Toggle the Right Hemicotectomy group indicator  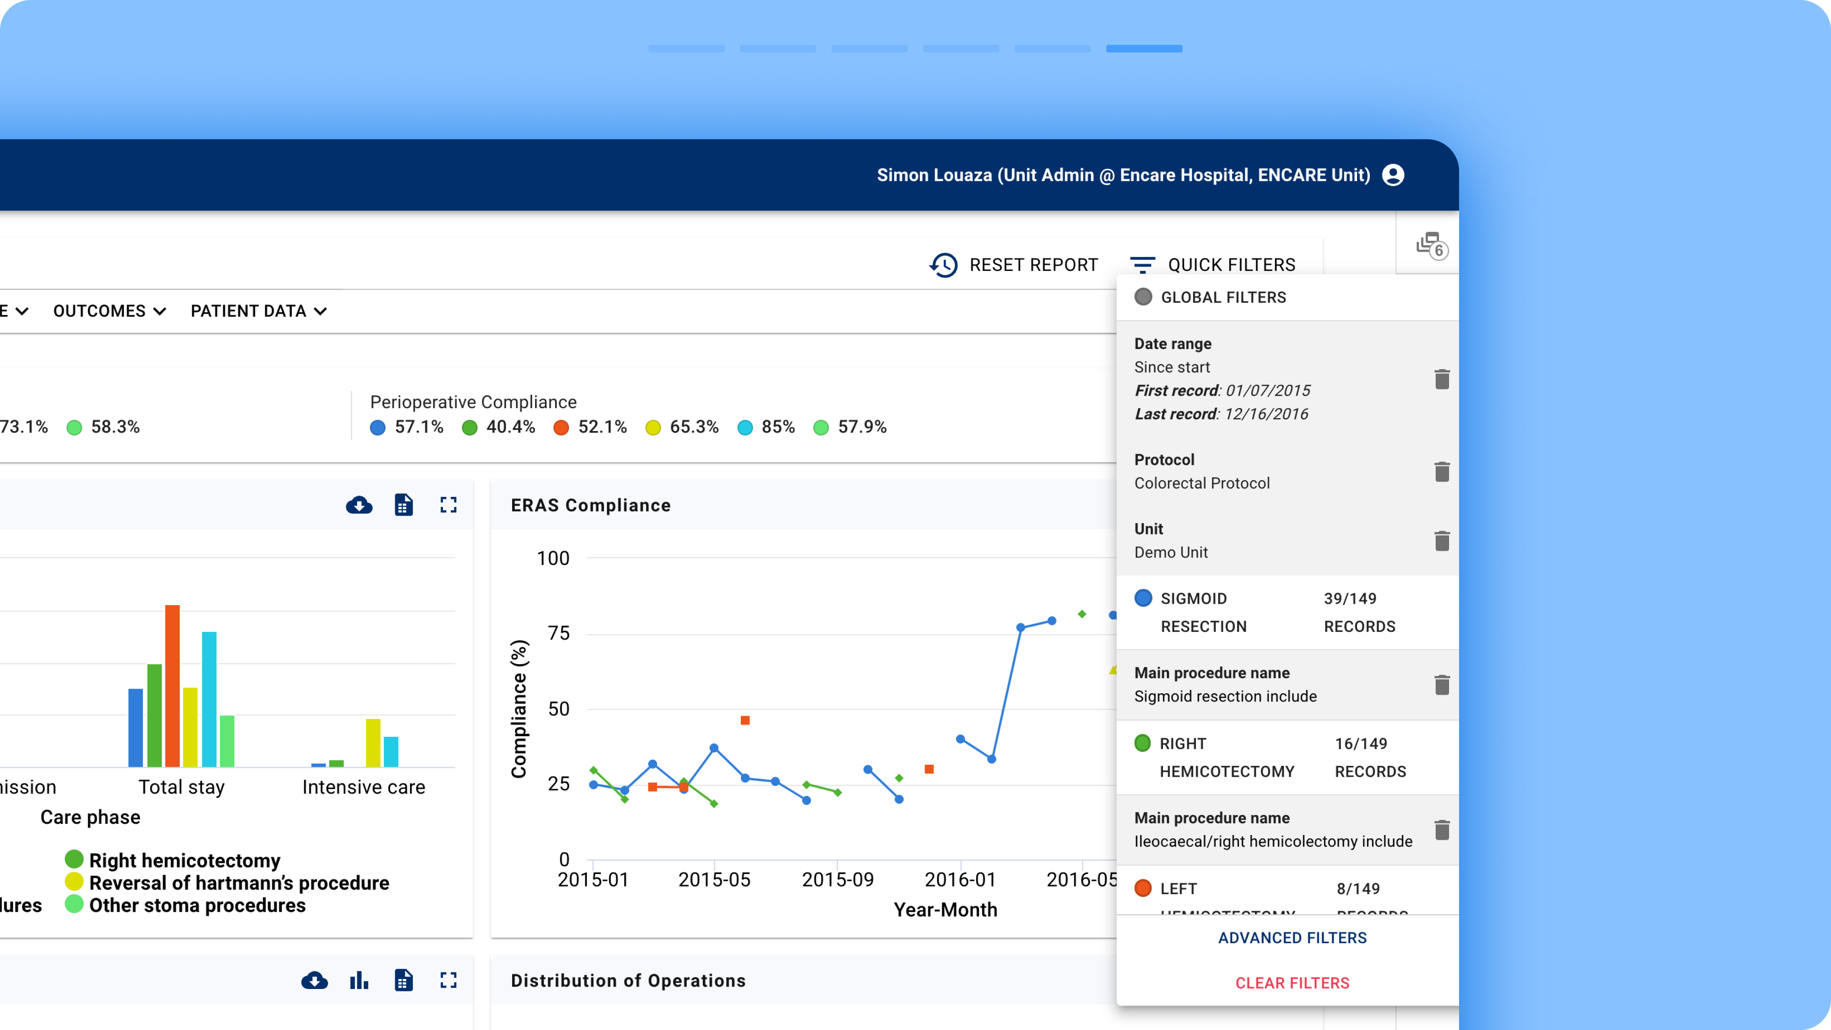tap(1142, 743)
